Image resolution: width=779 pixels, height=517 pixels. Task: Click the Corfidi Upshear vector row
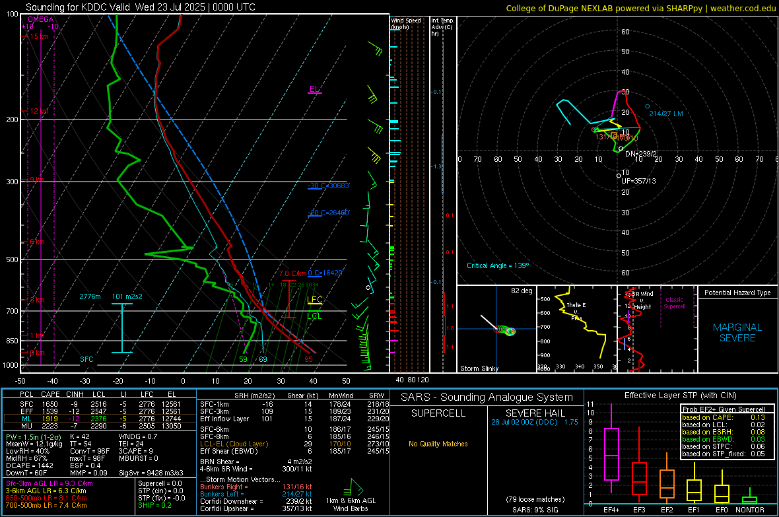point(256,508)
